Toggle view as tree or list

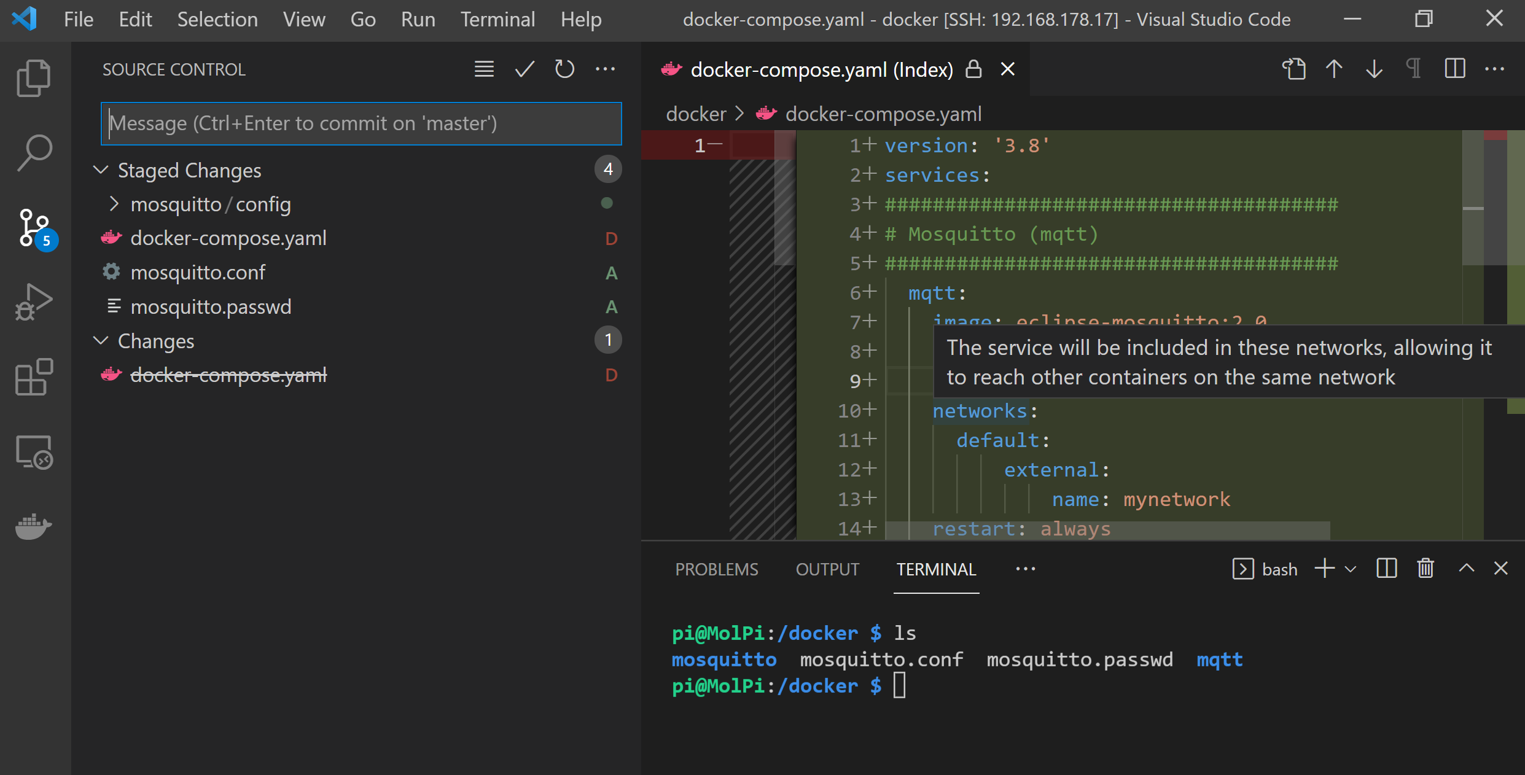pyautogui.click(x=484, y=69)
